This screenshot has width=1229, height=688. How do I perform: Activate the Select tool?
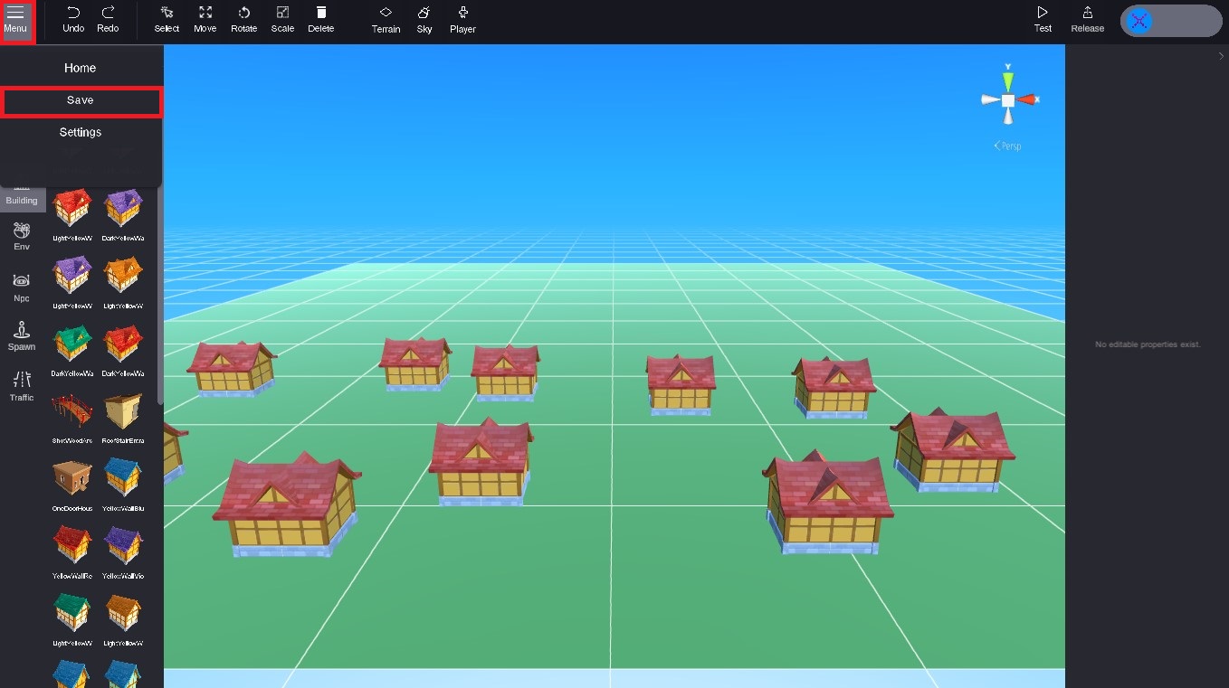click(x=167, y=18)
